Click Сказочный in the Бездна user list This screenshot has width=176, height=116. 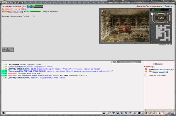(158, 72)
